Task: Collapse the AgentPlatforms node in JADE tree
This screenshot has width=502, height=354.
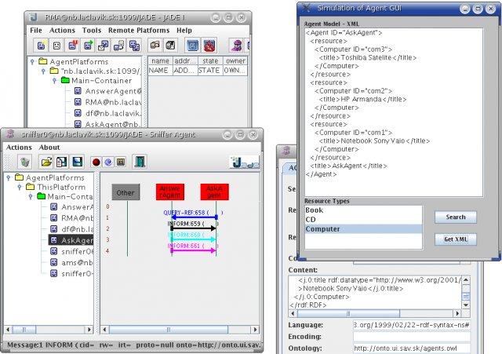Action: [x=32, y=61]
